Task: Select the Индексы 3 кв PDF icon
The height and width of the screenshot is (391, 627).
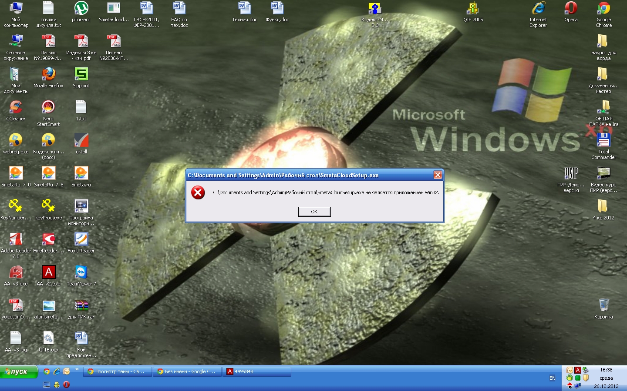Action: click(81, 47)
